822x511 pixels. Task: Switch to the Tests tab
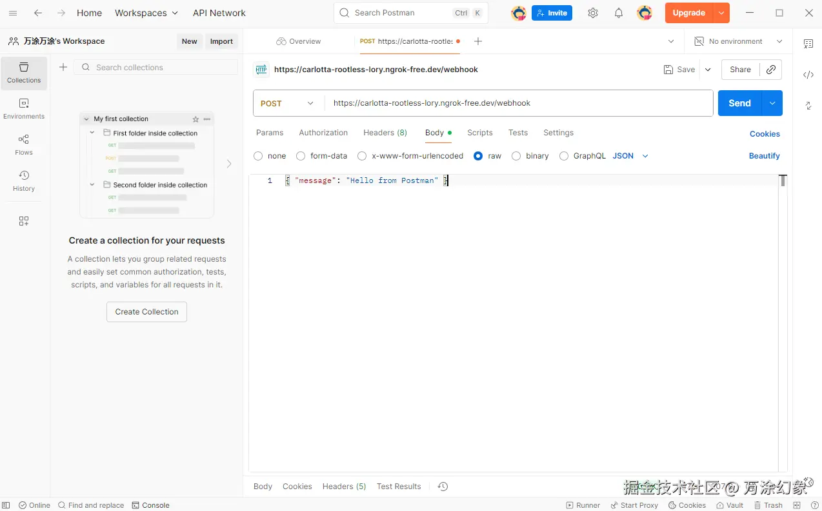click(518, 133)
